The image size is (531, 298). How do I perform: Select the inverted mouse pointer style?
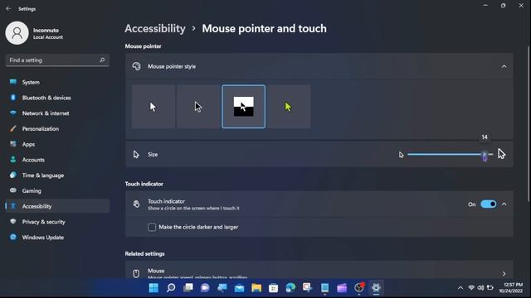pyautogui.click(x=243, y=107)
